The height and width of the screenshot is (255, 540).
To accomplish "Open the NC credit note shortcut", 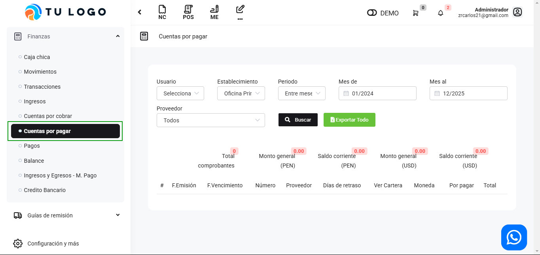I will (x=162, y=12).
